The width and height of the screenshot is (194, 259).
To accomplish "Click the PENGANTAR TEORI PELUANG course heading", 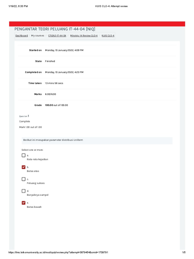I will pyautogui.click(x=55, y=29).
